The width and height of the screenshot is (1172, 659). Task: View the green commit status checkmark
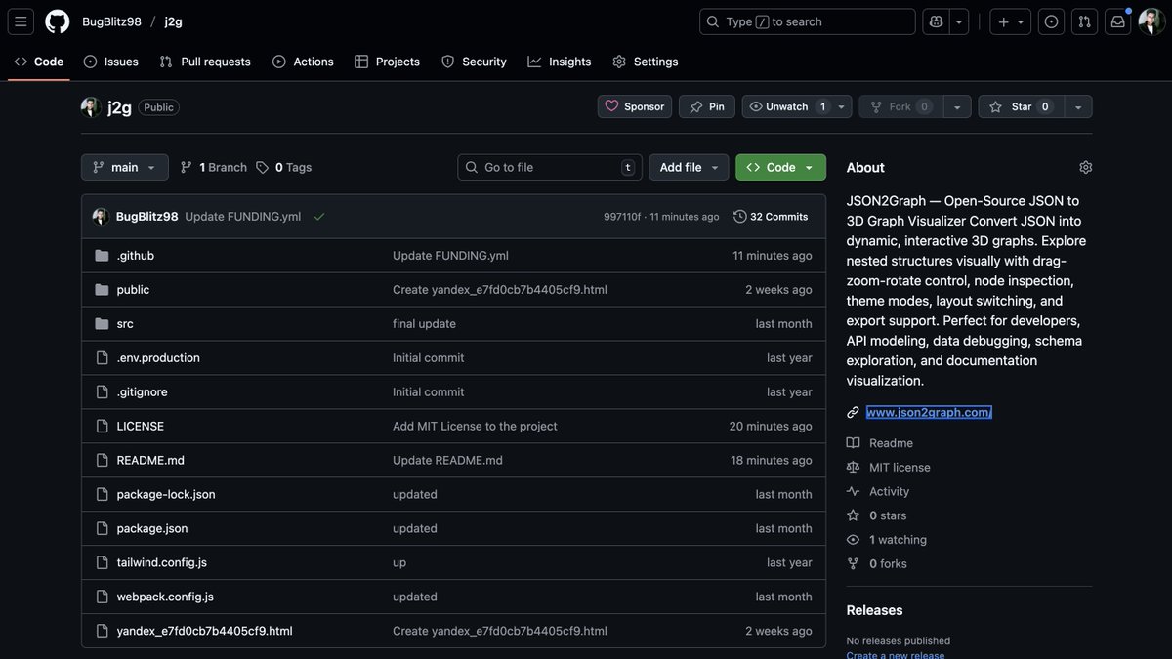coord(319,217)
